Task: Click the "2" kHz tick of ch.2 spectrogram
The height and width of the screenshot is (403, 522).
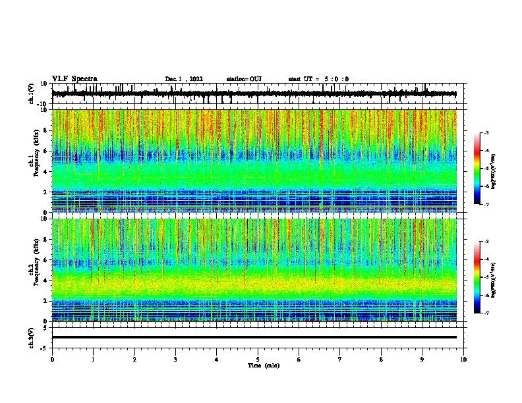Action: [x=45, y=301]
